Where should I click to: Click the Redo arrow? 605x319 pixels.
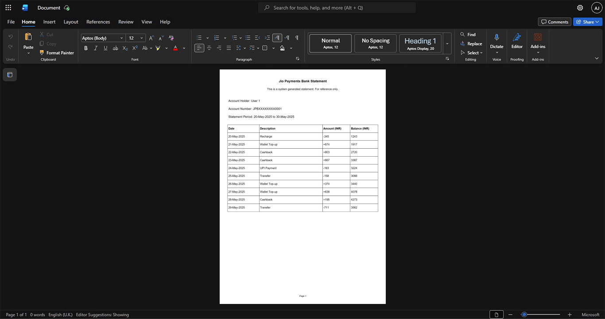click(11, 47)
